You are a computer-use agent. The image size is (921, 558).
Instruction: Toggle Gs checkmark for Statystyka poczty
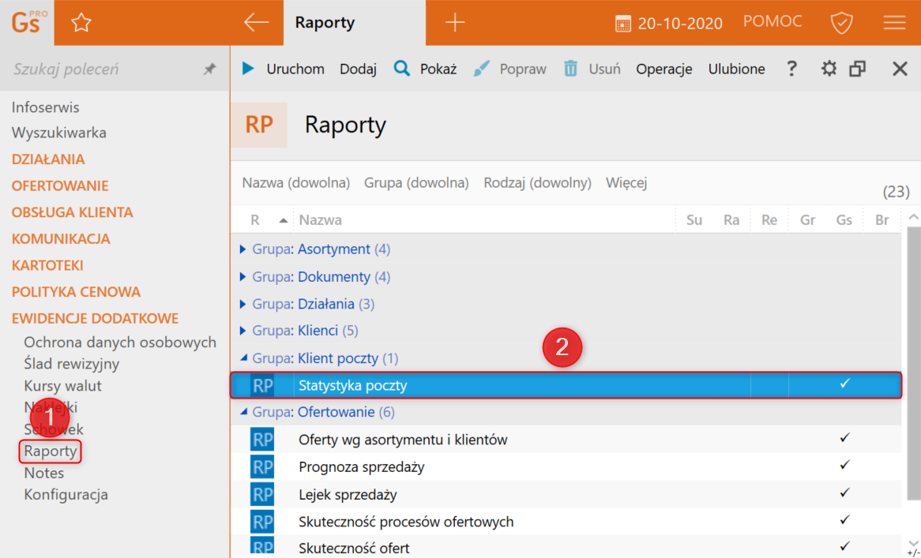[844, 384]
